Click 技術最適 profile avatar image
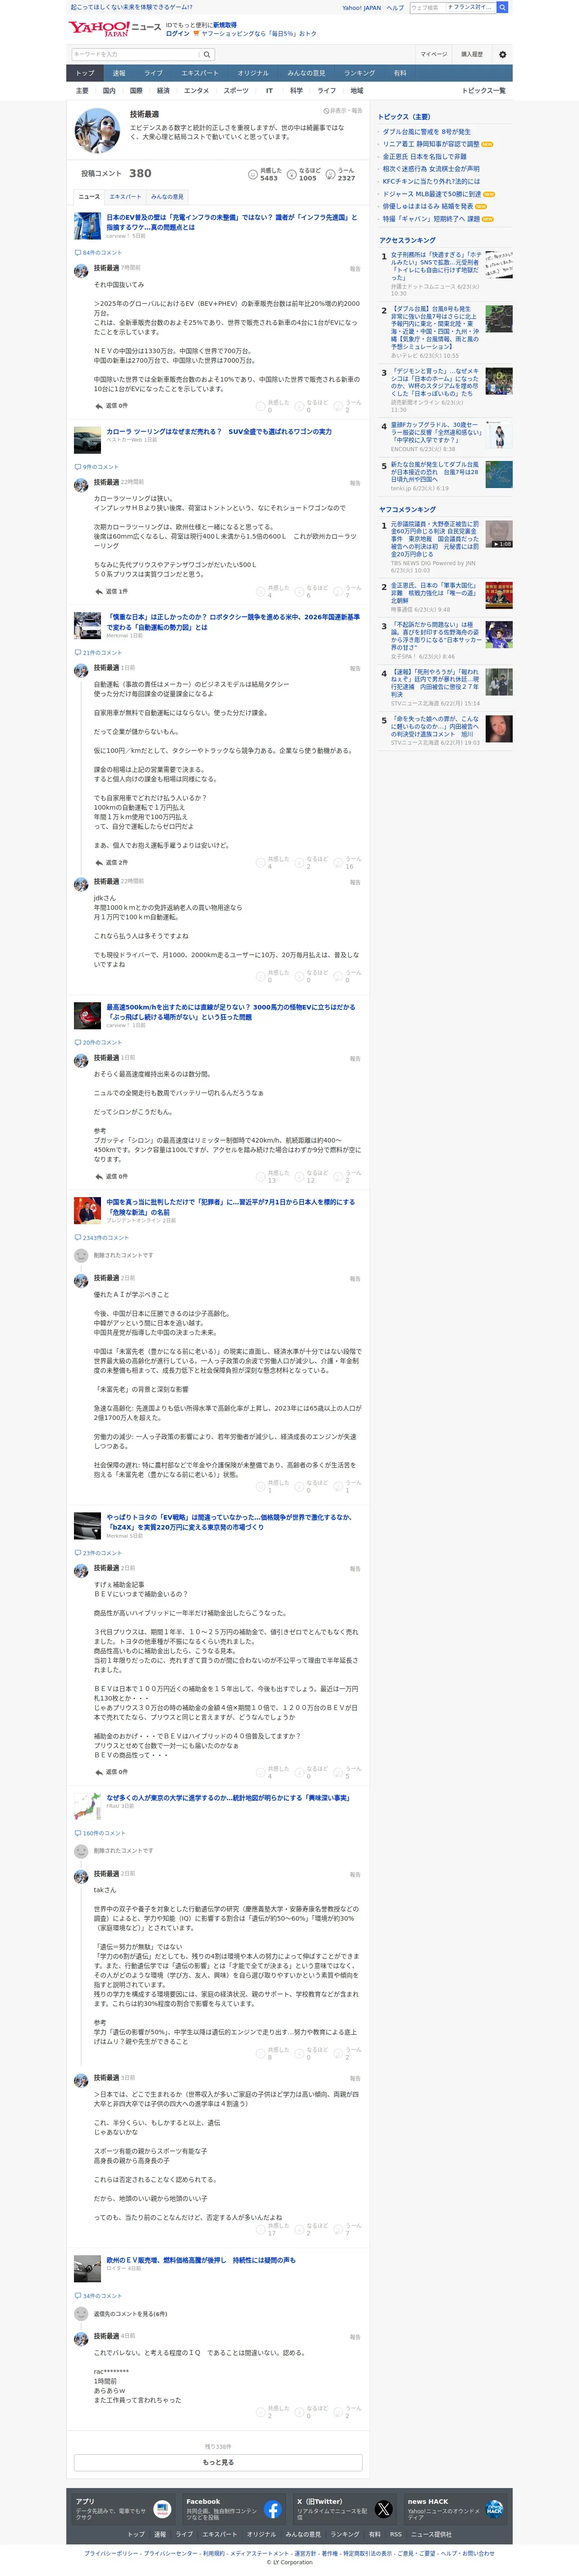Image resolution: width=579 pixels, height=2576 pixels. point(97,130)
